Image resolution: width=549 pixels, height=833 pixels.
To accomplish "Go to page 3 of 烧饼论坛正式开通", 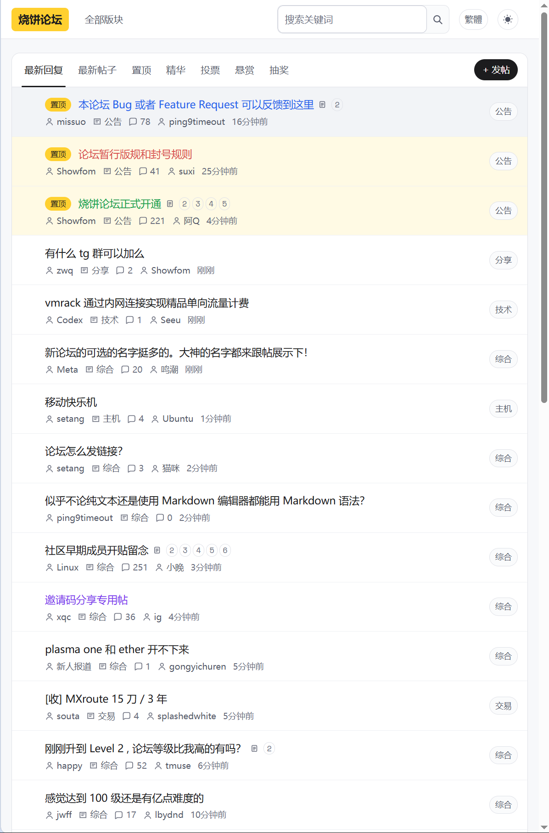I will click(x=198, y=204).
